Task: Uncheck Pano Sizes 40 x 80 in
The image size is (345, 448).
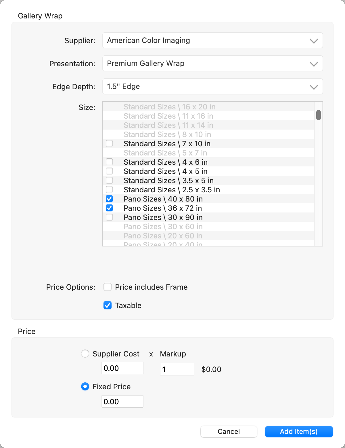Action: pyautogui.click(x=109, y=199)
